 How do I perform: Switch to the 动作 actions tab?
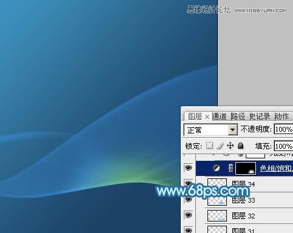tap(281, 116)
